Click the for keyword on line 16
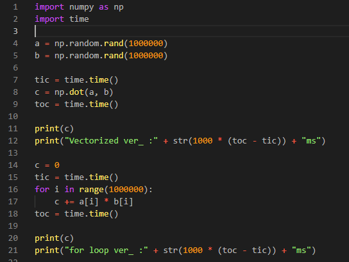Viewport: 349px width, 262px height. (42, 190)
